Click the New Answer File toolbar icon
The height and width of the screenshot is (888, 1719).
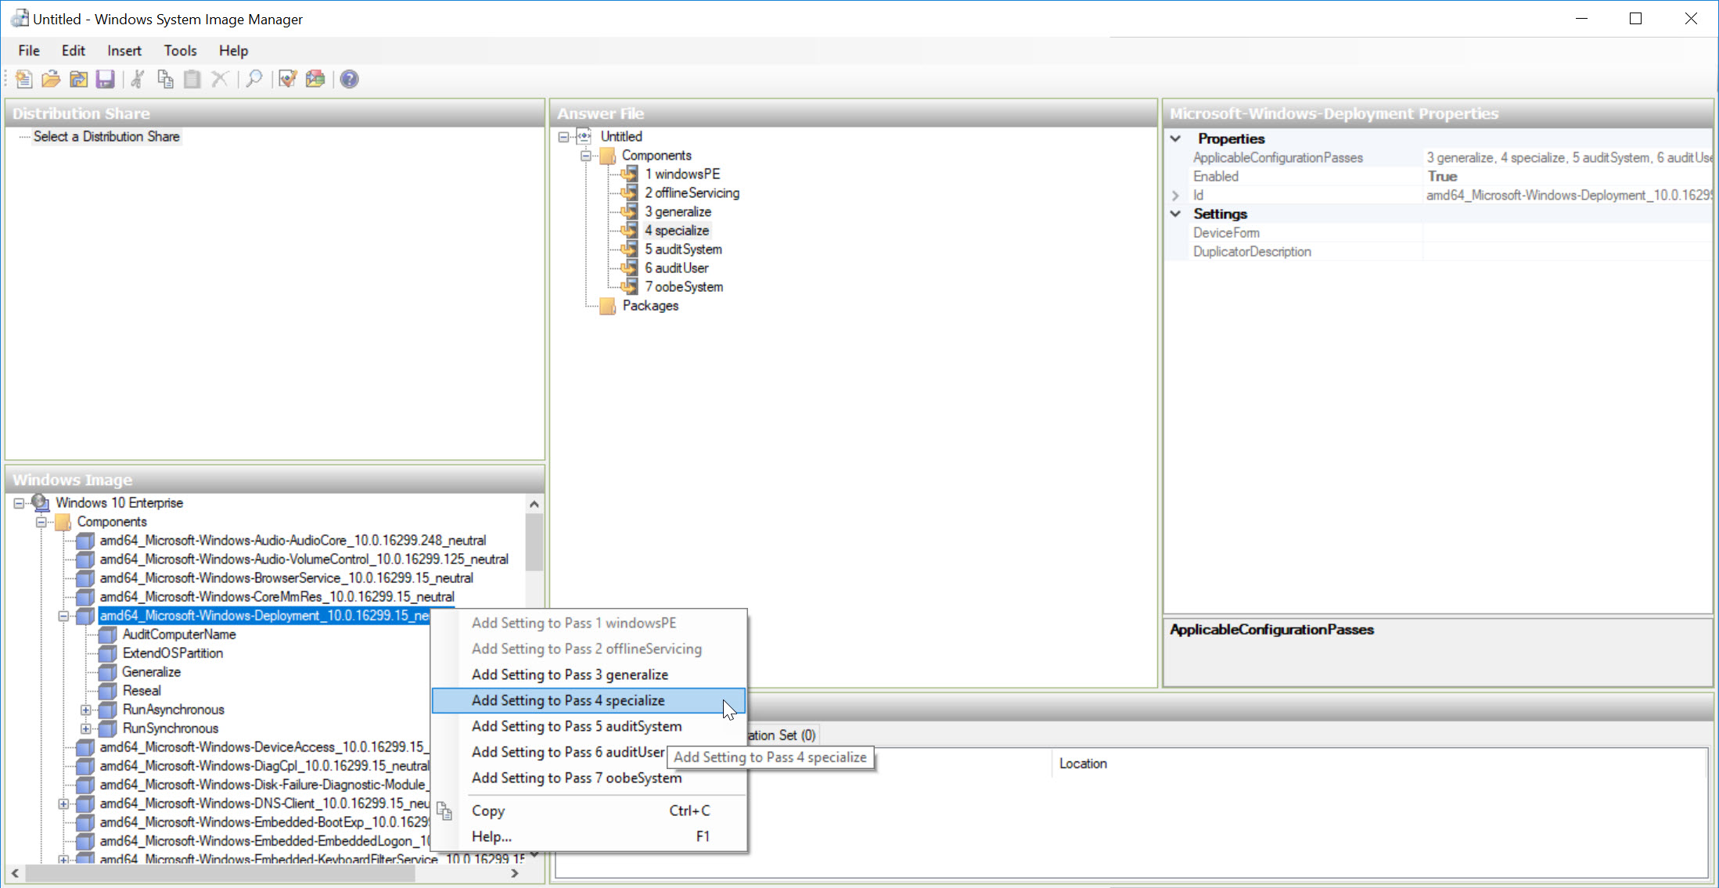[23, 79]
